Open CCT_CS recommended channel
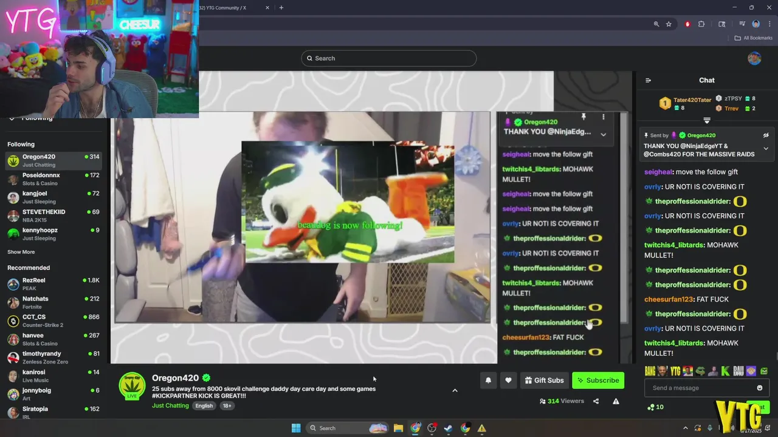Screen dimensions: 778x437 (x=53, y=320)
